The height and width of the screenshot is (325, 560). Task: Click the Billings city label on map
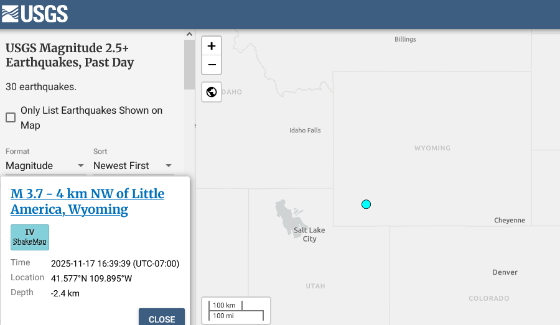[405, 39]
